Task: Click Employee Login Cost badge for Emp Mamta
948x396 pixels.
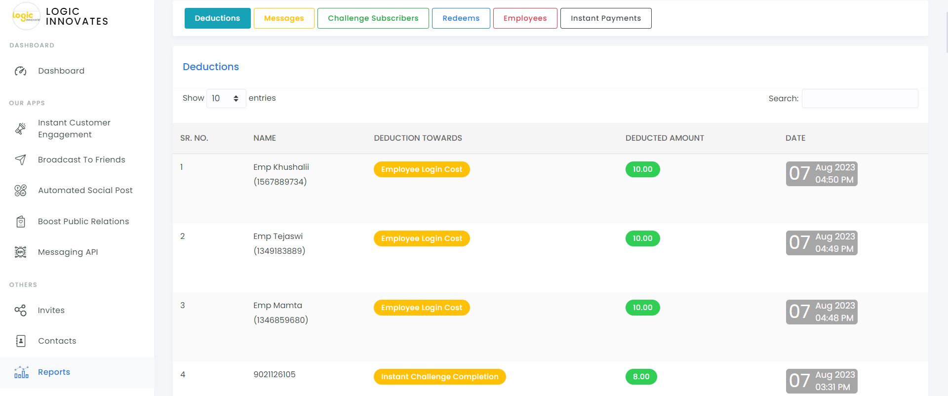Action: [422, 308]
